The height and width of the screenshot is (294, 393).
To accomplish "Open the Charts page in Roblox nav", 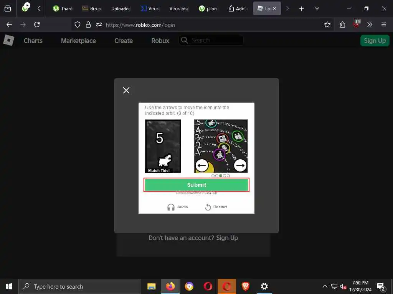I will (33, 41).
